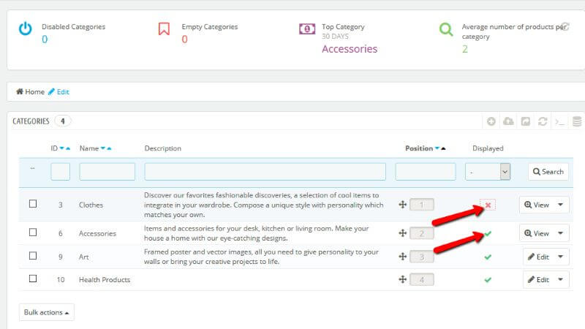Expand actions dropdown for Art row
This screenshot has height=329, width=585.
pos(560,257)
